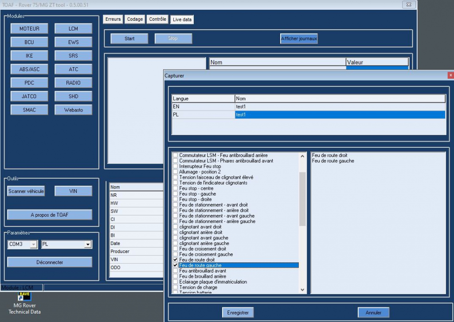Uncheck Feu de route droit checkbox
Screen dimensions: 454x322
point(176,260)
